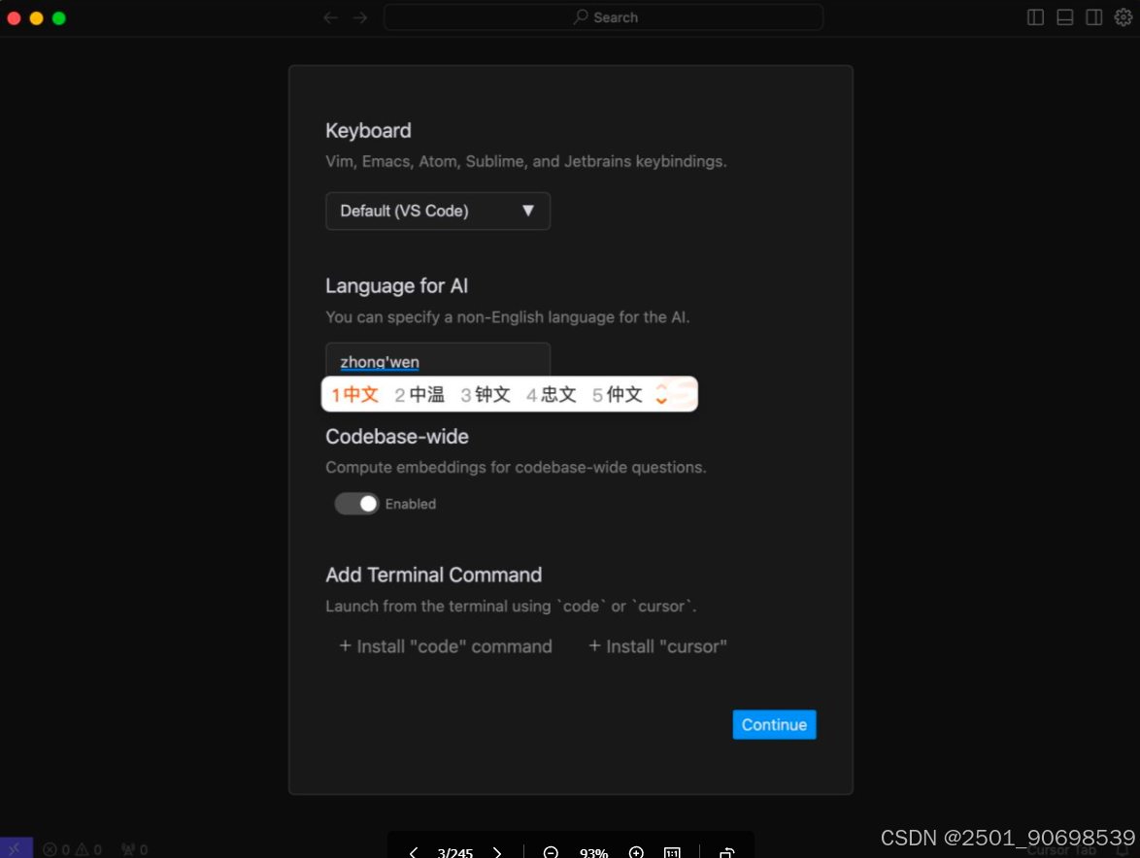Open the keyboard keybindings dropdown
This screenshot has height=858, width=1140.
437,211
